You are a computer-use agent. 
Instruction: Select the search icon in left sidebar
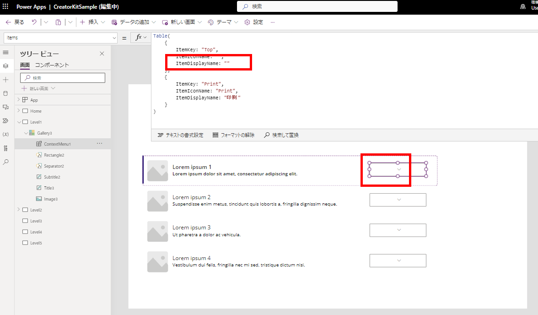tap(6, 162)
